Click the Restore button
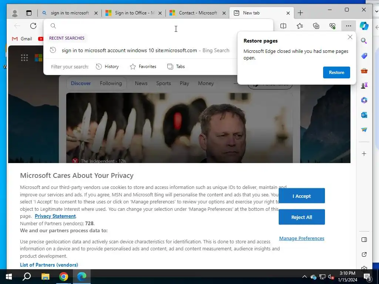Screen dimensions: 379x284 [336, 72]
